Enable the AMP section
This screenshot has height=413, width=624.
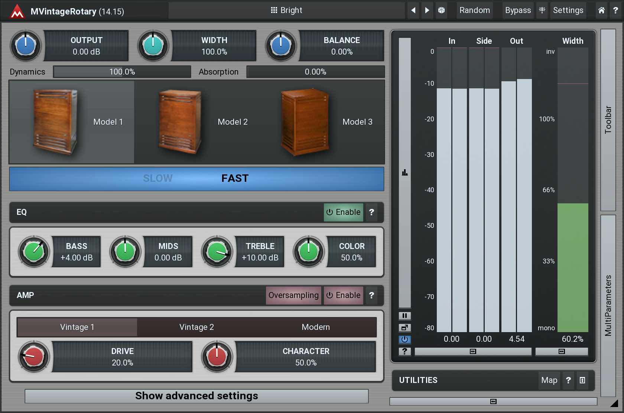coord(343,295)
